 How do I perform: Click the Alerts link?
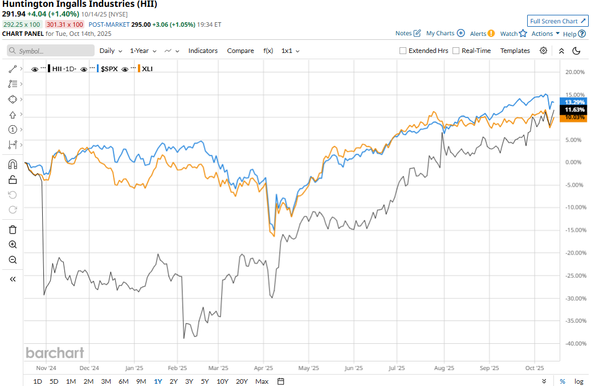(x=478, y=34)
